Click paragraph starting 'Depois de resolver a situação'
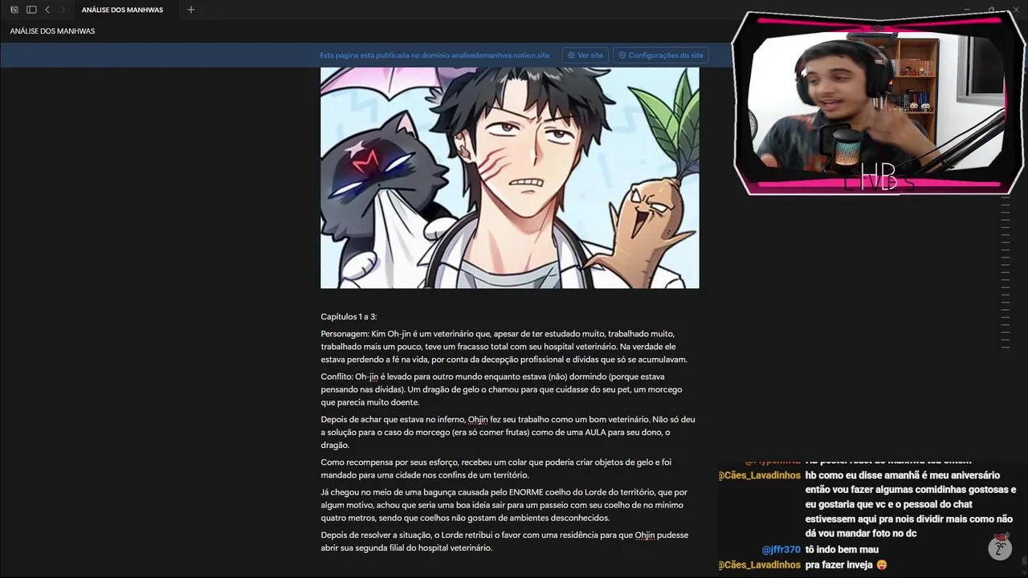Image resolution: width=1028 pixels, height=578 pixels. pos(504,541)
